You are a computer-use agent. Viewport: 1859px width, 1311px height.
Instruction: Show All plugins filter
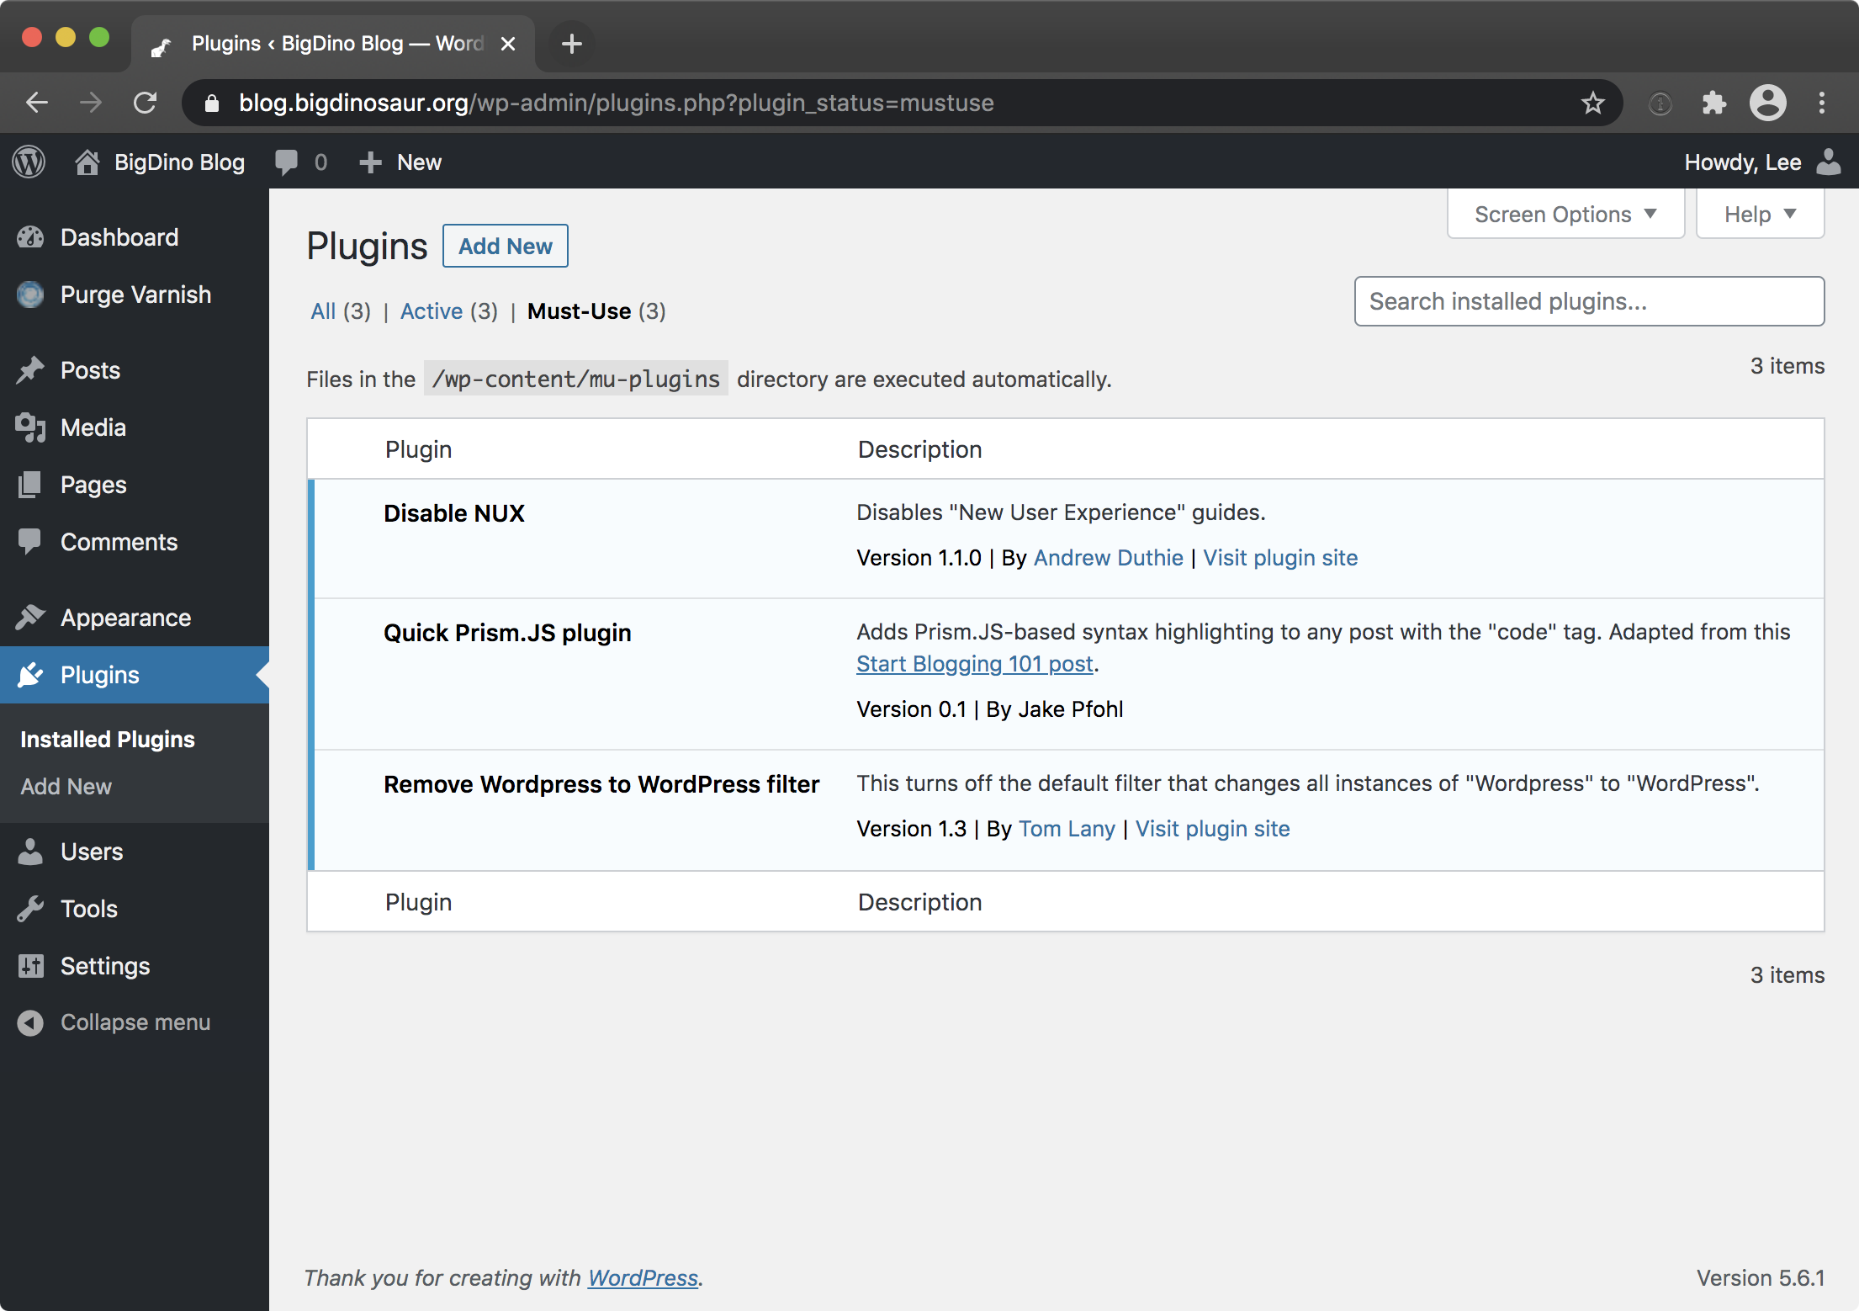(323, 311)
